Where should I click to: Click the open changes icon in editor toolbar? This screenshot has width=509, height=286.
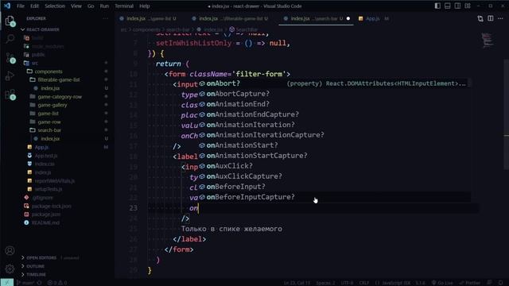(x=480, y=19)
